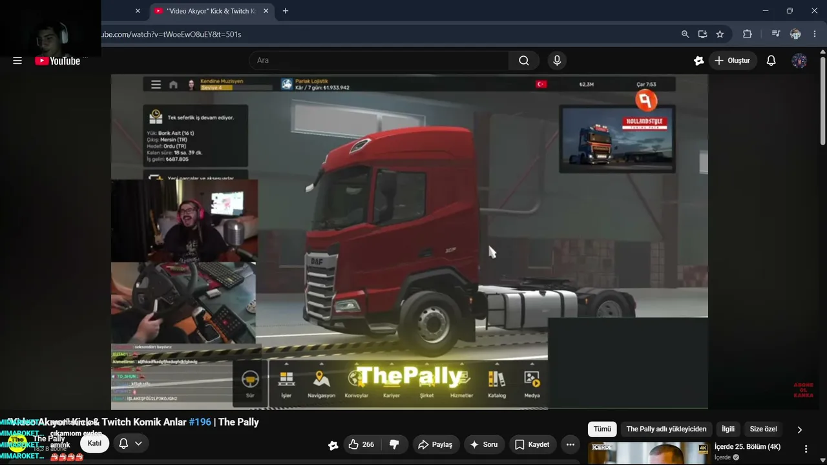Toggle the subscription notification bell dropdown
827x465 pixels.
[130, 443]
